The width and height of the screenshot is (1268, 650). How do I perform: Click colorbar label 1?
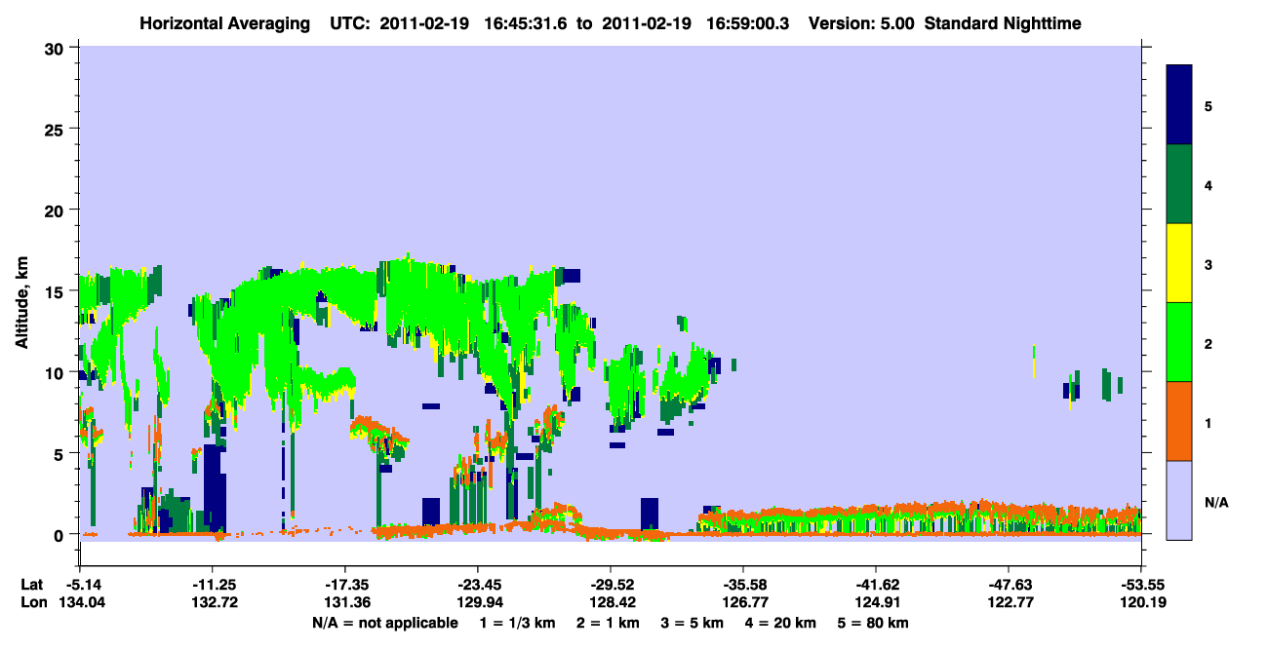click(x=1209, y=422)
